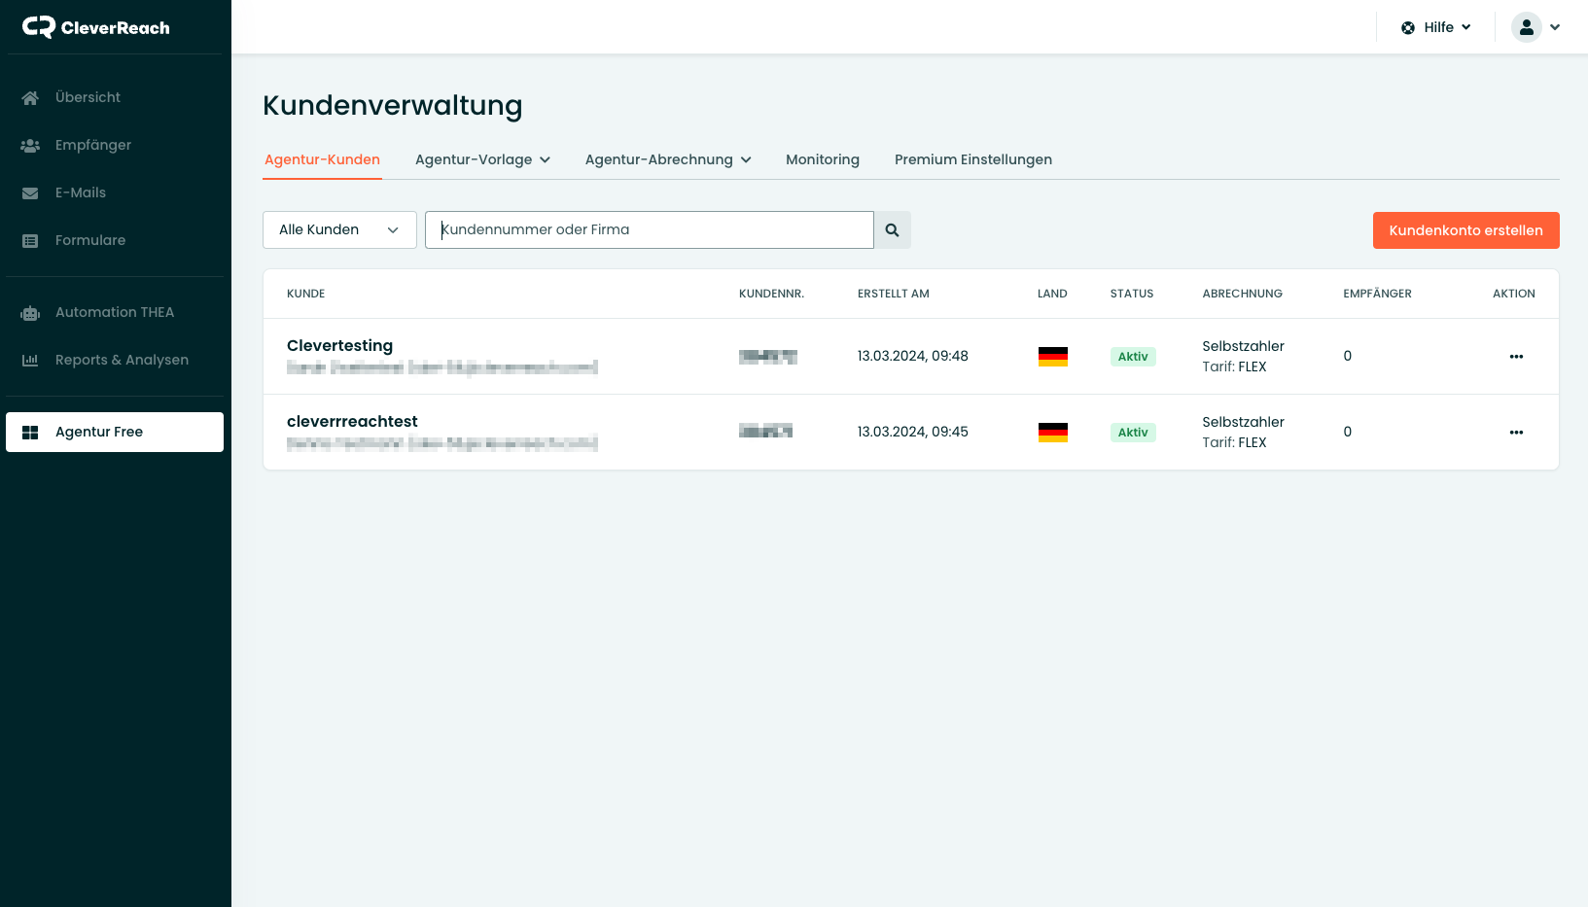Open the user account avatar menu
The height and width of the screenshot is (907, 1588).
1535,27
